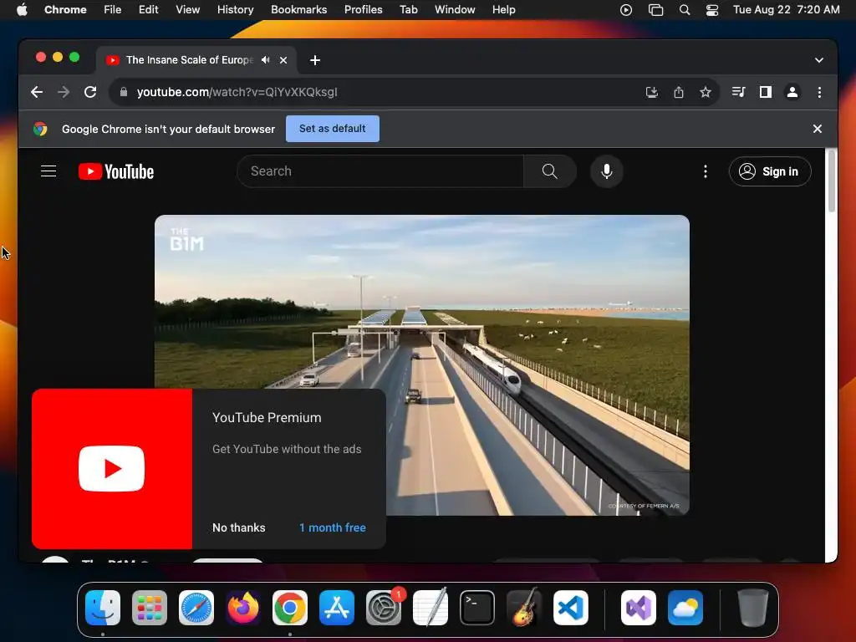856x642 pixels.
Task: Open Control Center in menu bar
Action: click(x=712, y=10)
